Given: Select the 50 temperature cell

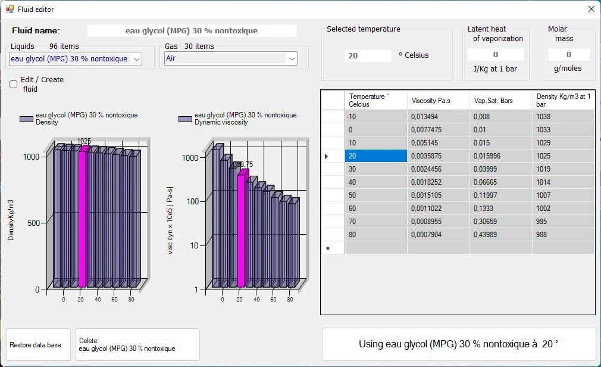Looking at the screenshot, I should [x=376, y=195].
